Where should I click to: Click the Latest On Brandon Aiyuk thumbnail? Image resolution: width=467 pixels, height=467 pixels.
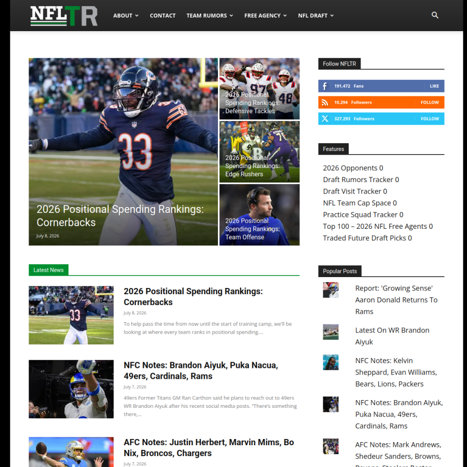tap(331, 332)
